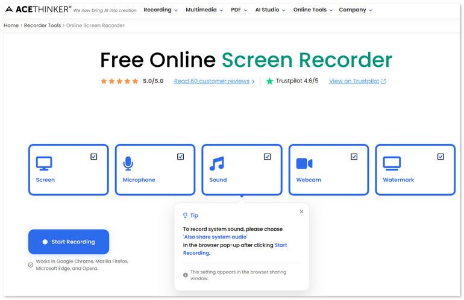
Task: Close the Tip popup
Action: coord(301,211)
